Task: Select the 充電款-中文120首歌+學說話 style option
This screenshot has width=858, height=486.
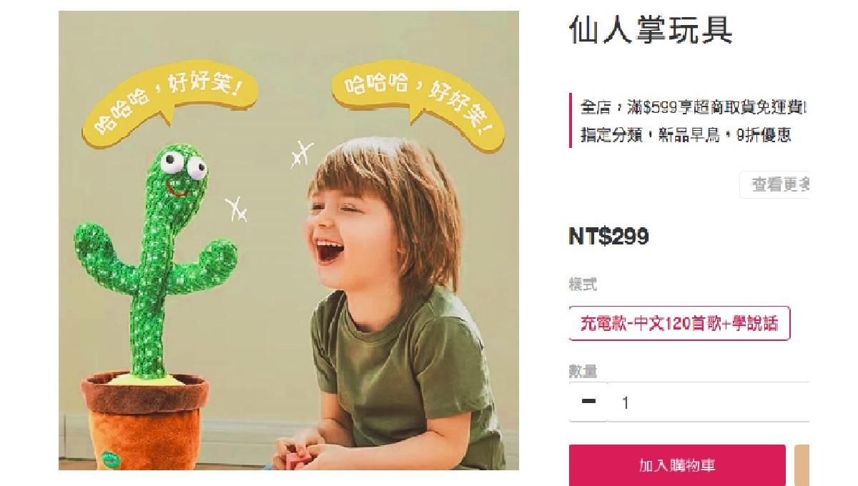Action: [x=679, y=323]
